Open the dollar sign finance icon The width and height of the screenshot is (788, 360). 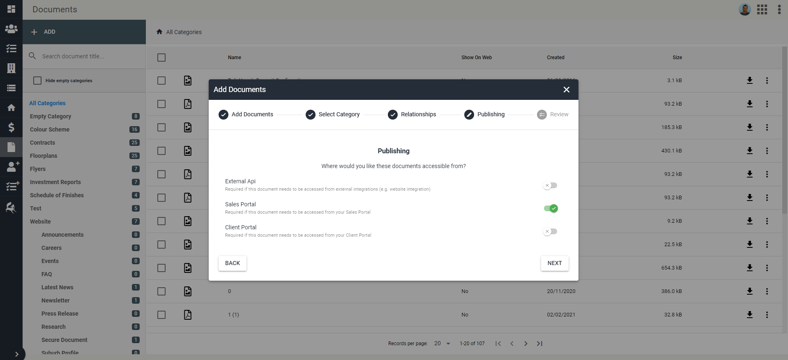11,127
